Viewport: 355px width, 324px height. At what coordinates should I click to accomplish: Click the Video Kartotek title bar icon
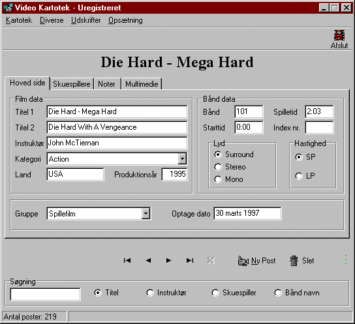(8, 8)
